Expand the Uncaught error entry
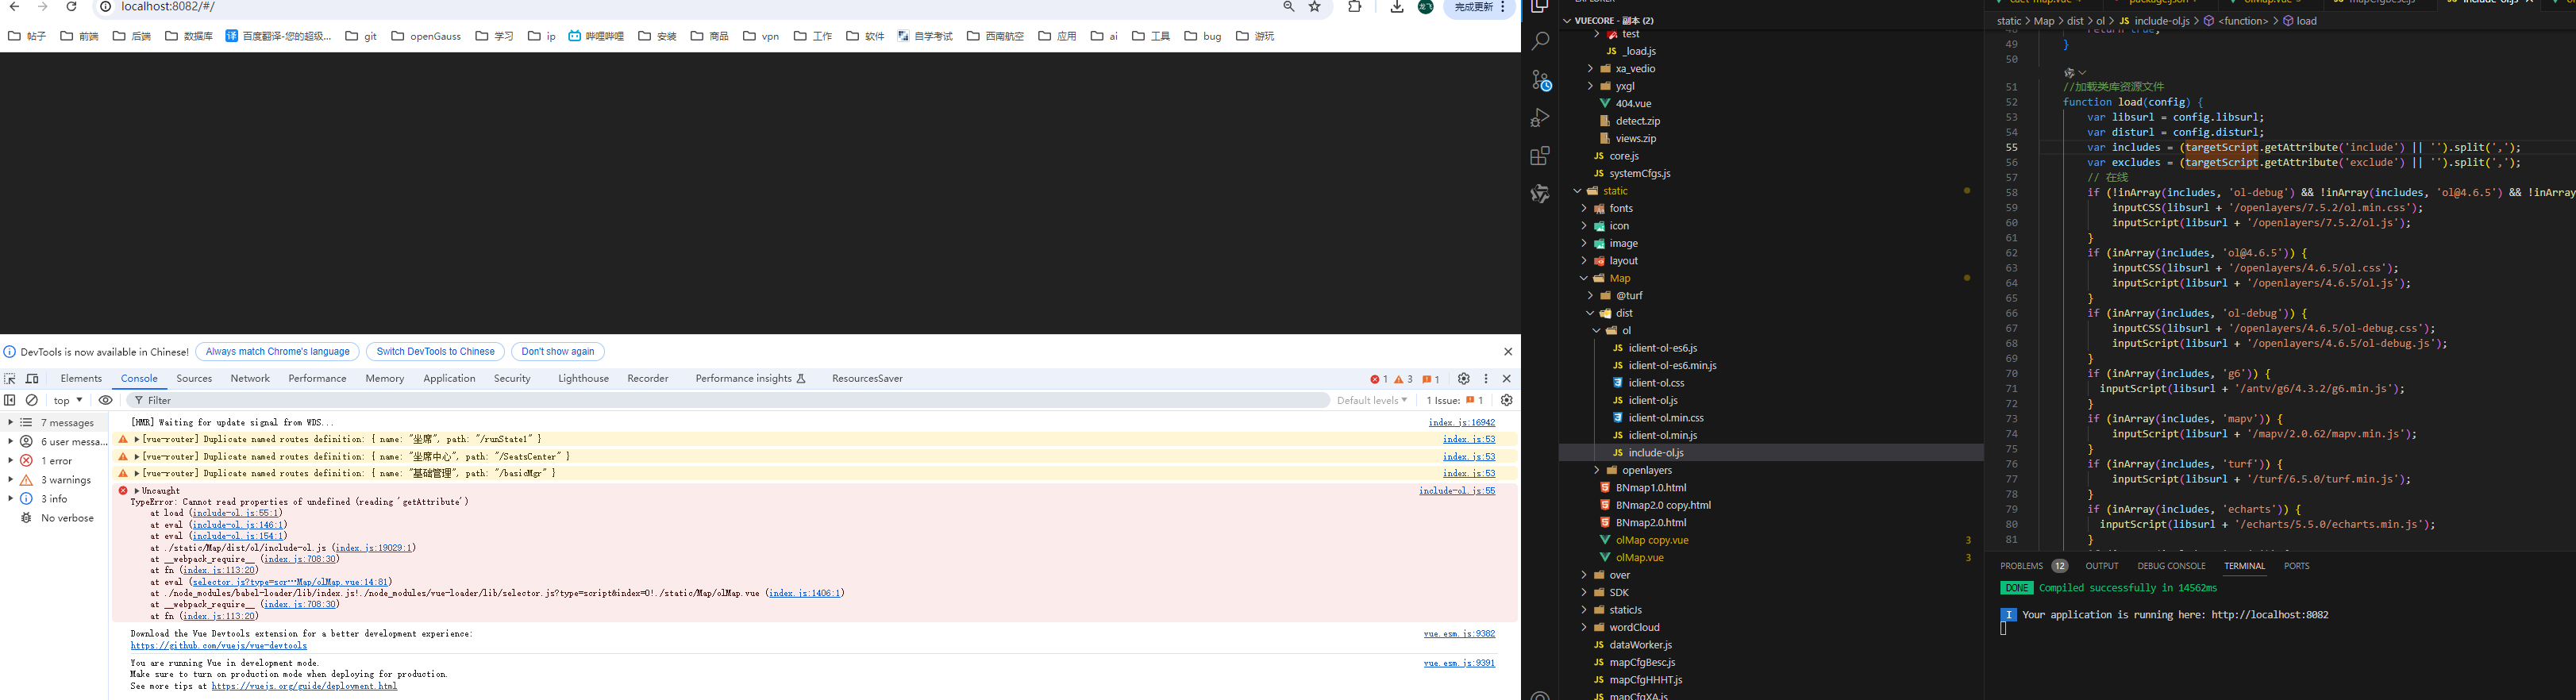Viewport: 2576px width, 700px height. coord(137,491)
